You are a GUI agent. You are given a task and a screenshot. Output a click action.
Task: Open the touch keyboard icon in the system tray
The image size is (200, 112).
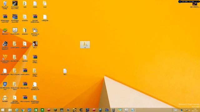point(176,110)
